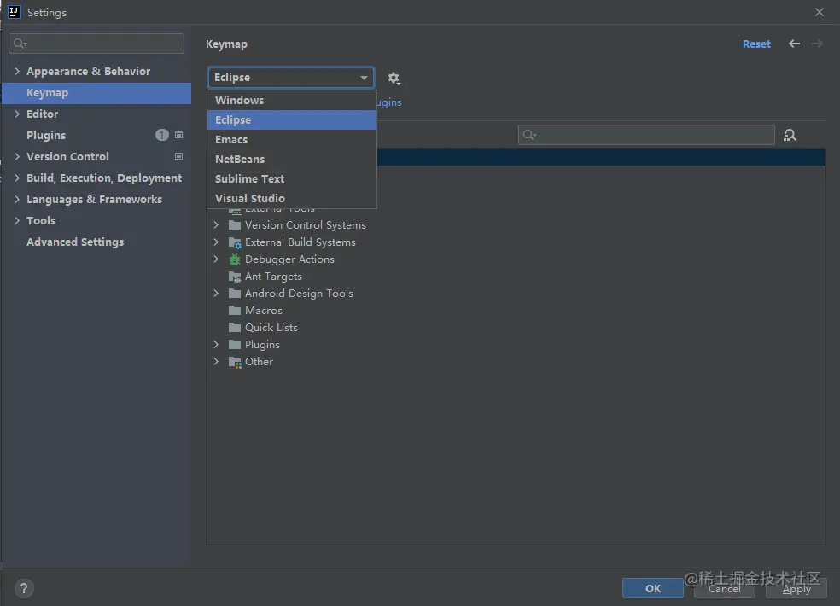Choose Eclipse keymap option in list
This screenshot has width=840, height=606.
(292, 120)
